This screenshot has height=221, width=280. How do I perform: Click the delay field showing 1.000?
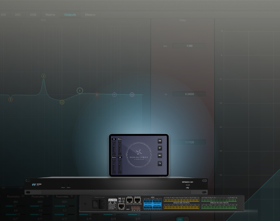(189, 46)
